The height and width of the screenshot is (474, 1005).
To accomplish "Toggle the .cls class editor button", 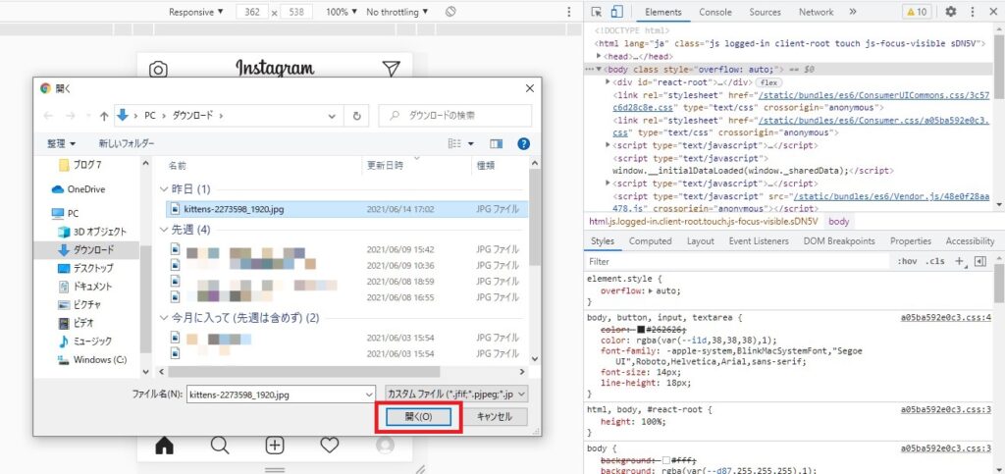I will coord(935,261).
